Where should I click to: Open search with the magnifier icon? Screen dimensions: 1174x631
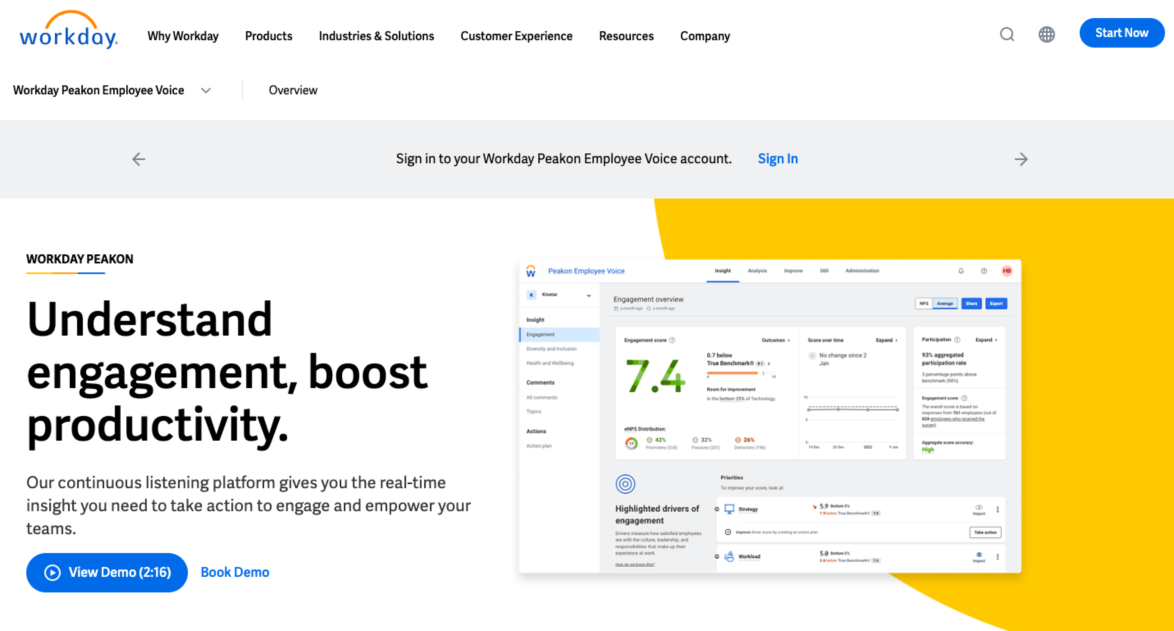click(x=1007, y=35)
